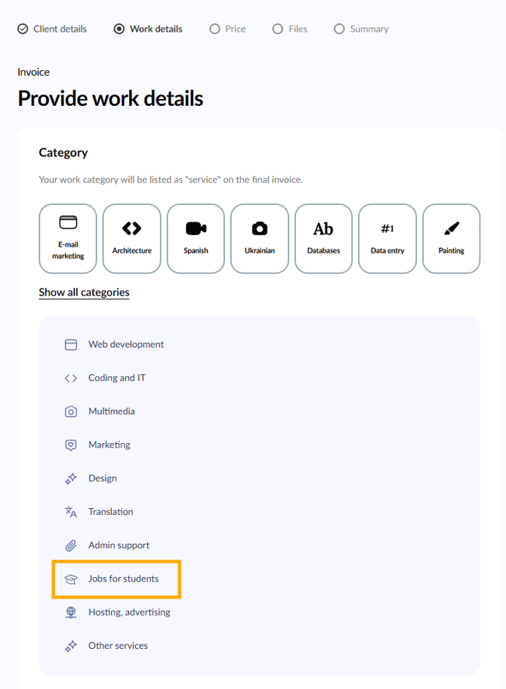Choose the Databases Ab tile
Screen dimensions: 506x689
(323, 238)
